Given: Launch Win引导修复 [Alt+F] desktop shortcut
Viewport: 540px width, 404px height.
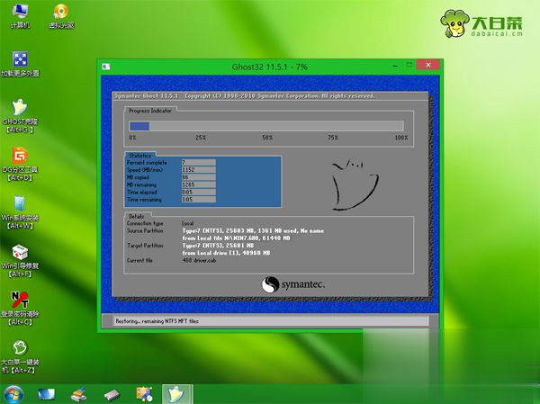Looking at the screenshot, I should (x=20, y=261).
